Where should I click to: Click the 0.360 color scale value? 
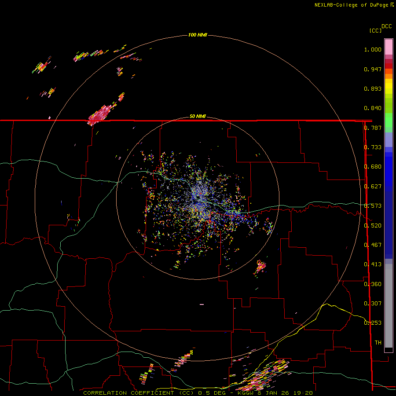(x=373, y=284)
